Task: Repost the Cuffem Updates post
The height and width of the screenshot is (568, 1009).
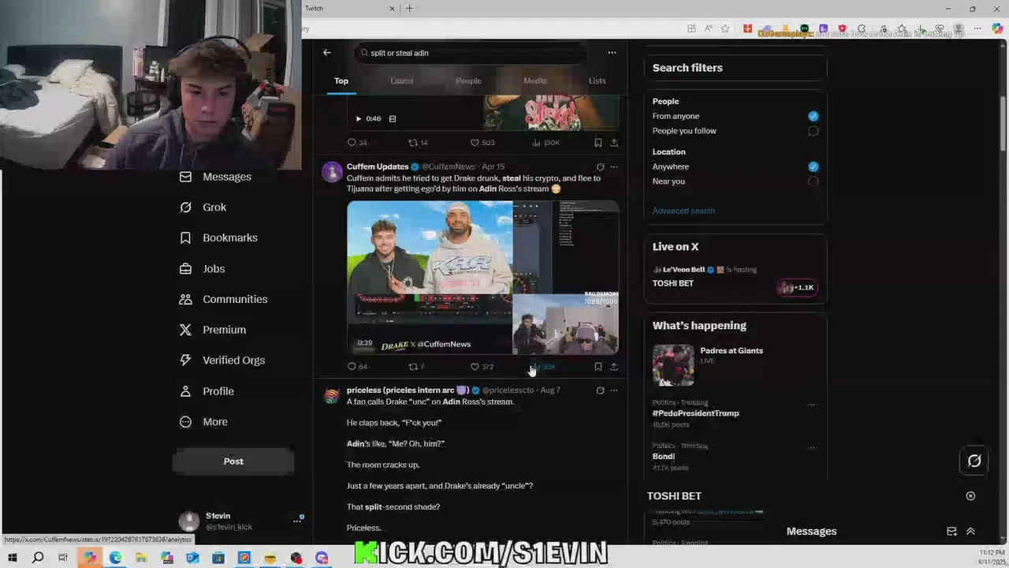Action: click(416, 367)
